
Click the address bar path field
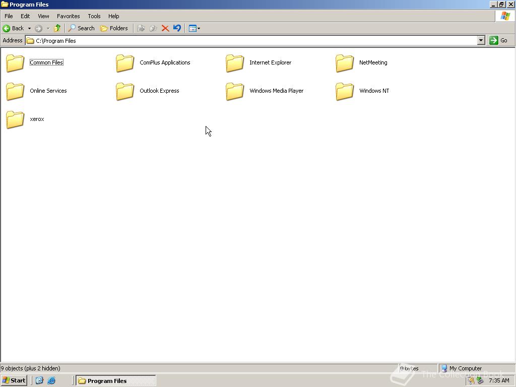(x=252, y=40)
